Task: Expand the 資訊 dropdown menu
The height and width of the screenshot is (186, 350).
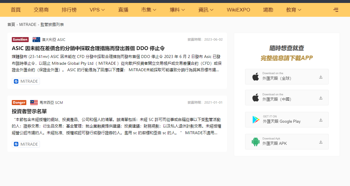Action: click(206, 10)
